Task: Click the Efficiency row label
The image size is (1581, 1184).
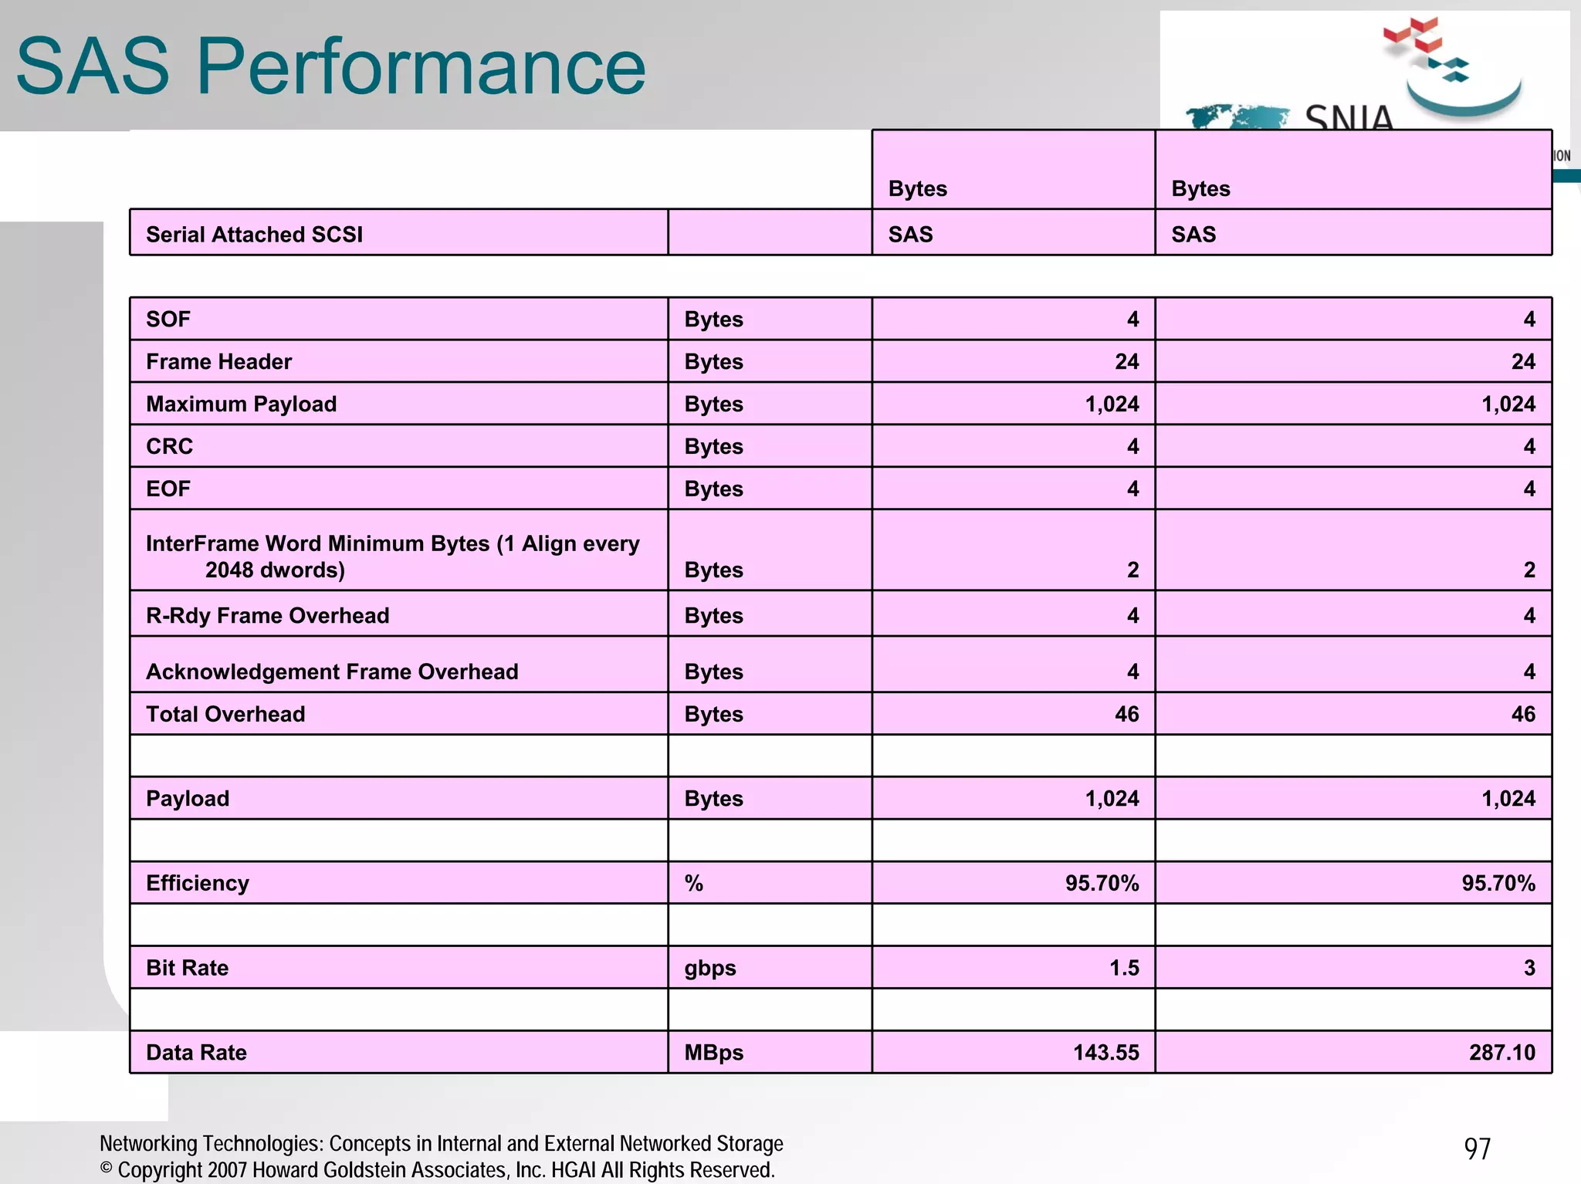Action: point(198,883)
